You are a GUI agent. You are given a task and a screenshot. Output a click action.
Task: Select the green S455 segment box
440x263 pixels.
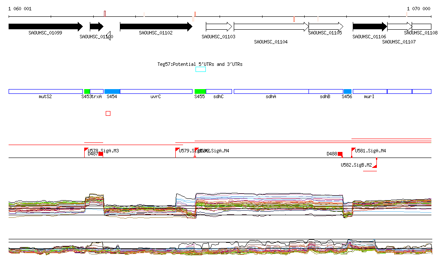point(200,91)
